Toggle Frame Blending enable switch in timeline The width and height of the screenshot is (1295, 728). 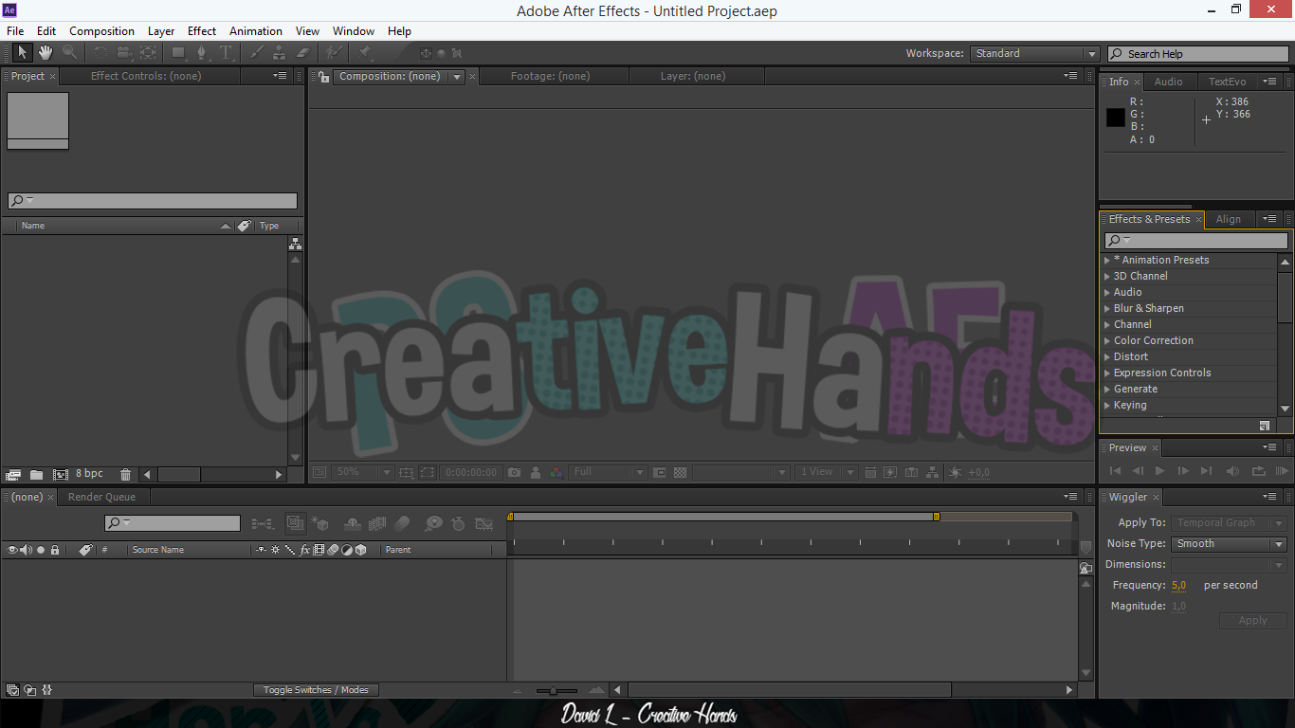coord(377,523)
